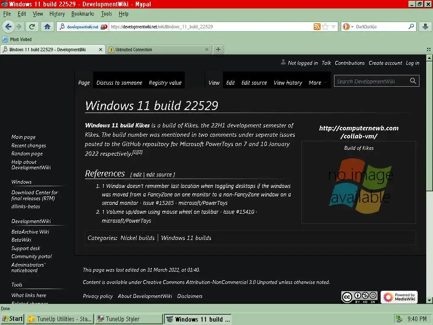Click the DuckDuckGo search input field

tap(381, 27)
